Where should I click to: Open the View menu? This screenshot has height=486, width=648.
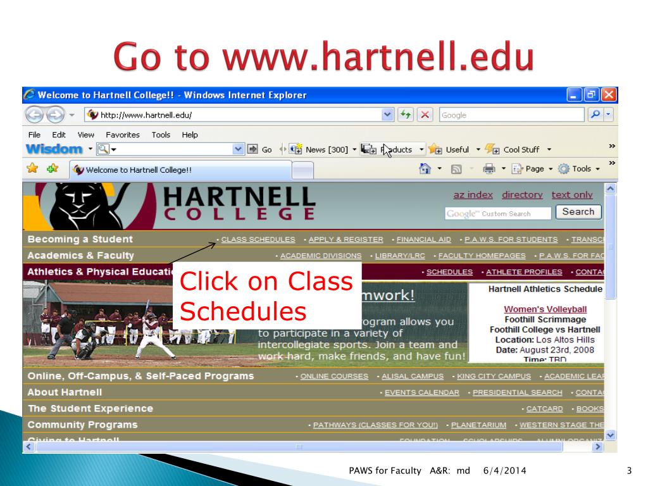(x=86, y=135)
